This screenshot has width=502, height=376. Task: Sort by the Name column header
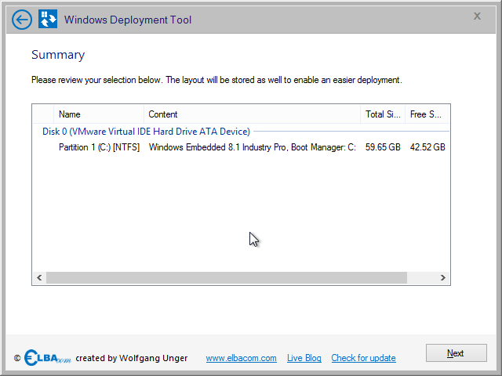tap(99, 114)
